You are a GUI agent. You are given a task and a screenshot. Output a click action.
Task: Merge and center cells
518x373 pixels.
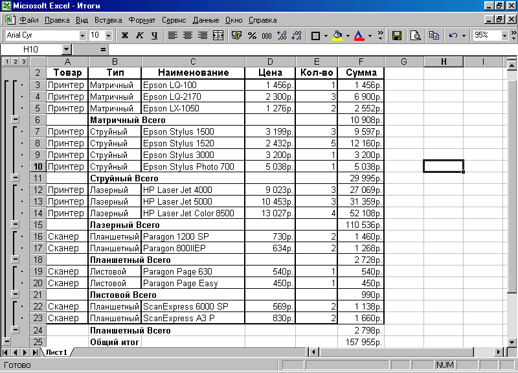[218, 36]
